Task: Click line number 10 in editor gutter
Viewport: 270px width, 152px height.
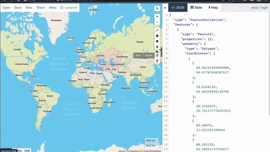Action: [x=165, y=58]
